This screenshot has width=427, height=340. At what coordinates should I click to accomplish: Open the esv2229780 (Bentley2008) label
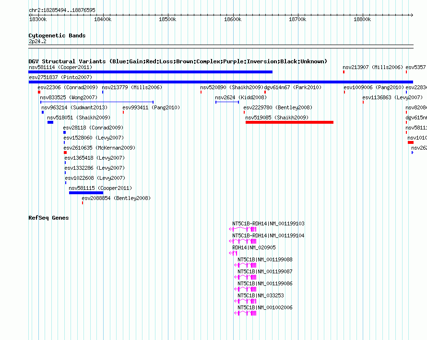278,107
